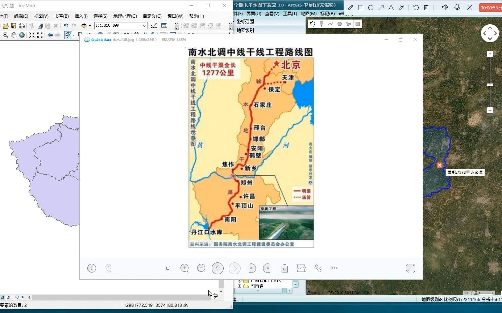Enable the placemark pin tool on satellite map
Viewport: 502px width, 313px height.
[x=322, y=24]
